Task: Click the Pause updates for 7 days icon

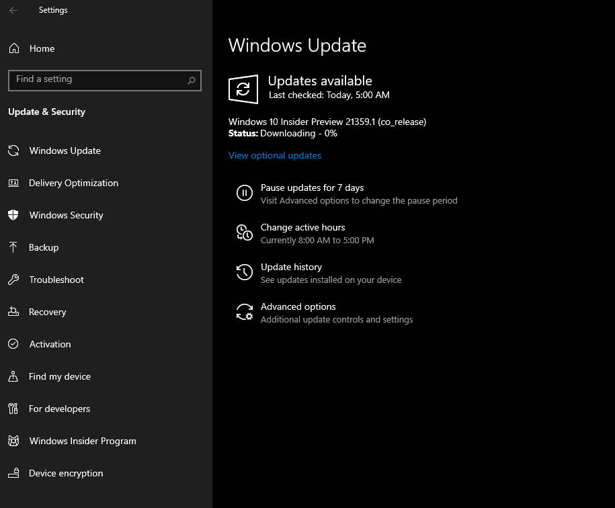Action: [x=244, y=193]
